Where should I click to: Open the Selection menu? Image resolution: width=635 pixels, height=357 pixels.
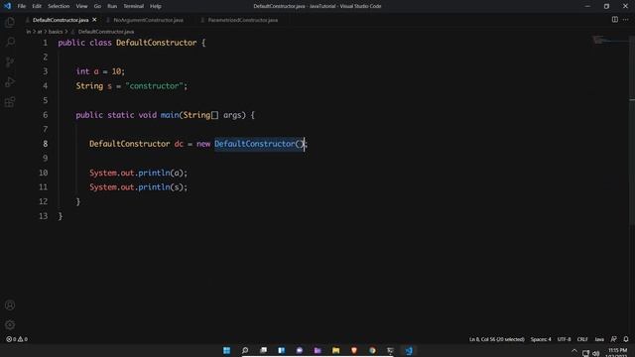click(59, 6)
